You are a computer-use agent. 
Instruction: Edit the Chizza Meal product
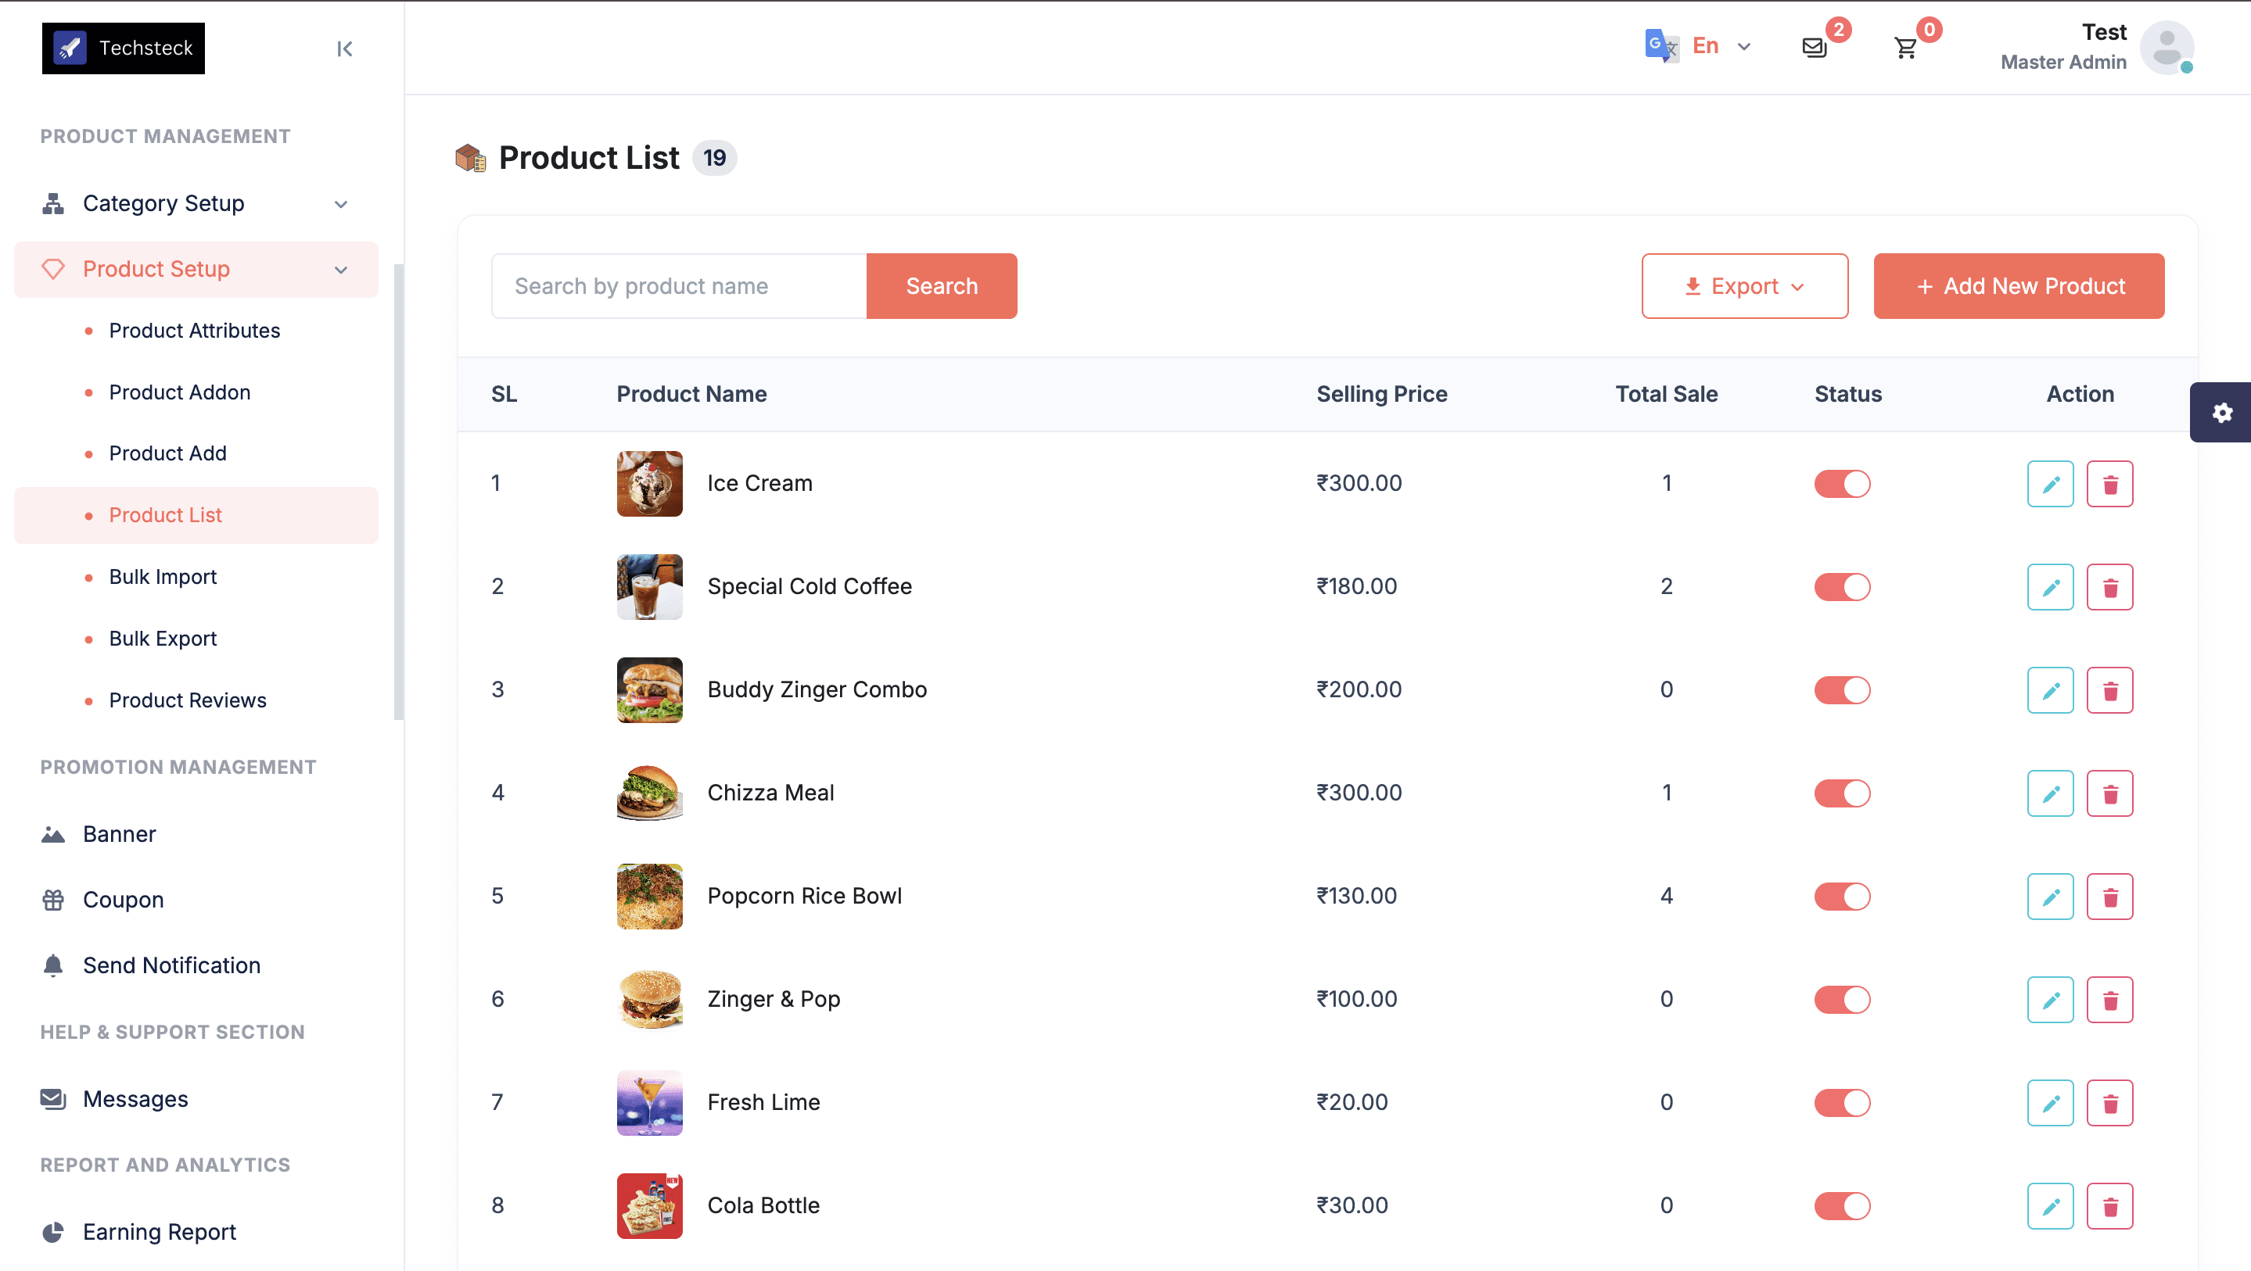[2050, 793]
